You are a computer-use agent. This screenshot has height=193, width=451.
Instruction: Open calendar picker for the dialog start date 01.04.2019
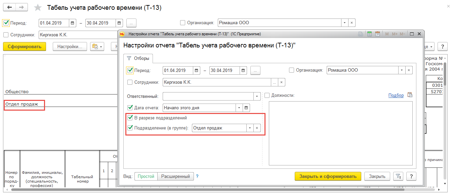197,71
